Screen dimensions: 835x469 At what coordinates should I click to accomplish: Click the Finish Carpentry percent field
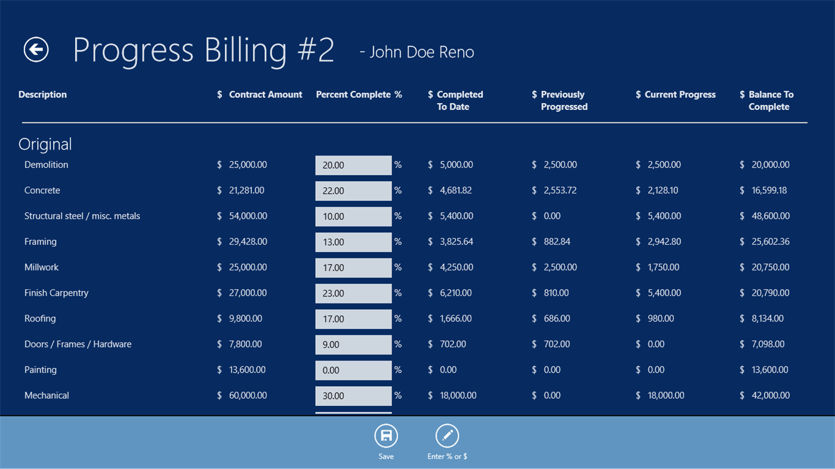[x=353, y=293]
